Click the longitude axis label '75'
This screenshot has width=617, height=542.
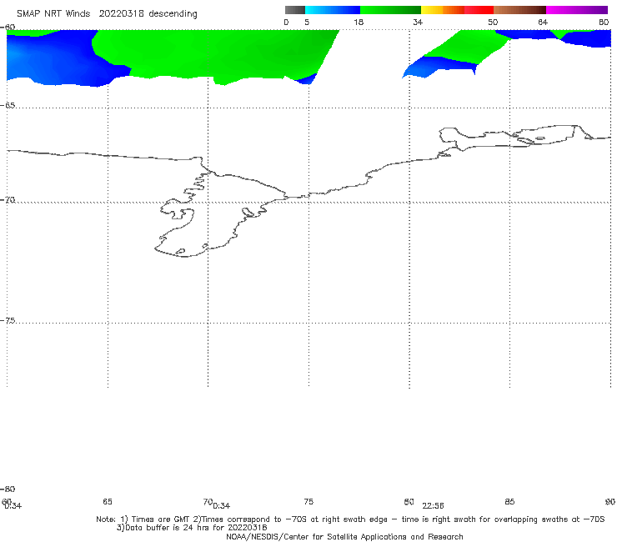pos(308,501)
